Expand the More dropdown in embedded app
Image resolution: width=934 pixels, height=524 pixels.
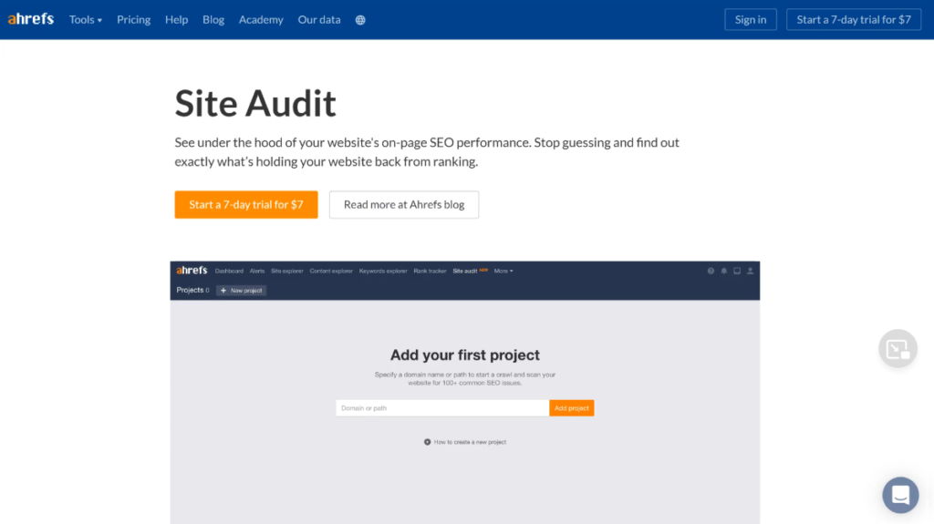503,271
